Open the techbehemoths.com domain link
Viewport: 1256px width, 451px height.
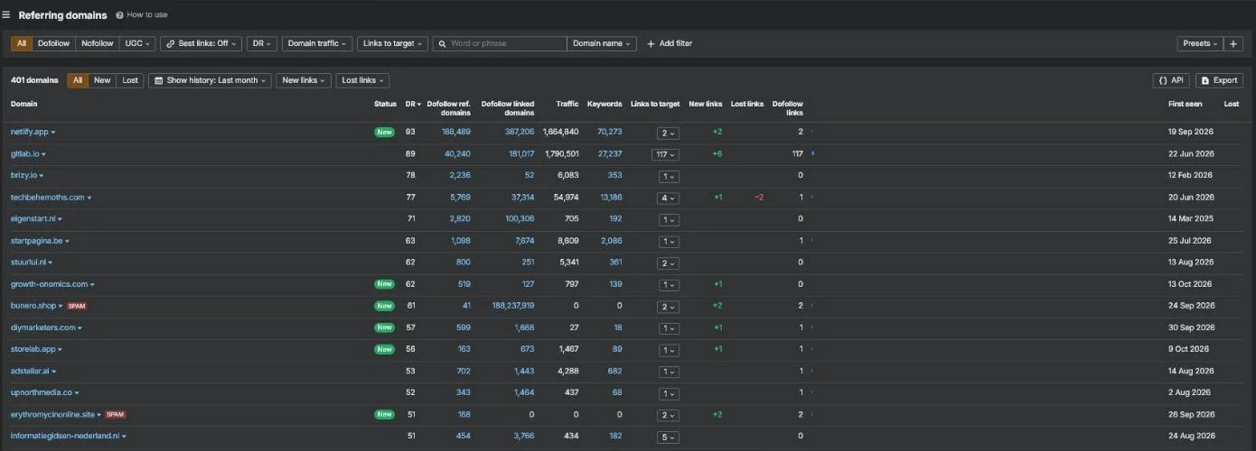click(x=48, y=198)
